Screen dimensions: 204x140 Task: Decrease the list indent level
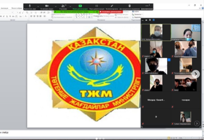(41, 13)
